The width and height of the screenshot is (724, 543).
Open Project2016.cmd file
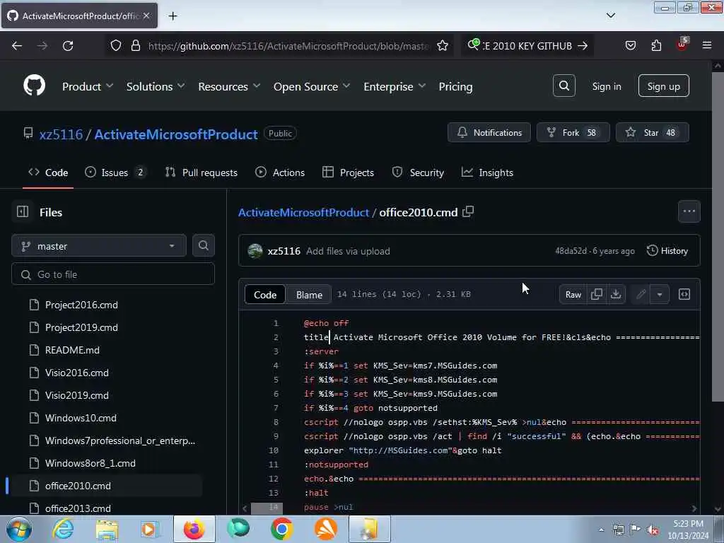[81, 305]
